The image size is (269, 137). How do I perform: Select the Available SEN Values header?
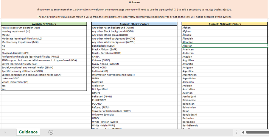(44, 24)
